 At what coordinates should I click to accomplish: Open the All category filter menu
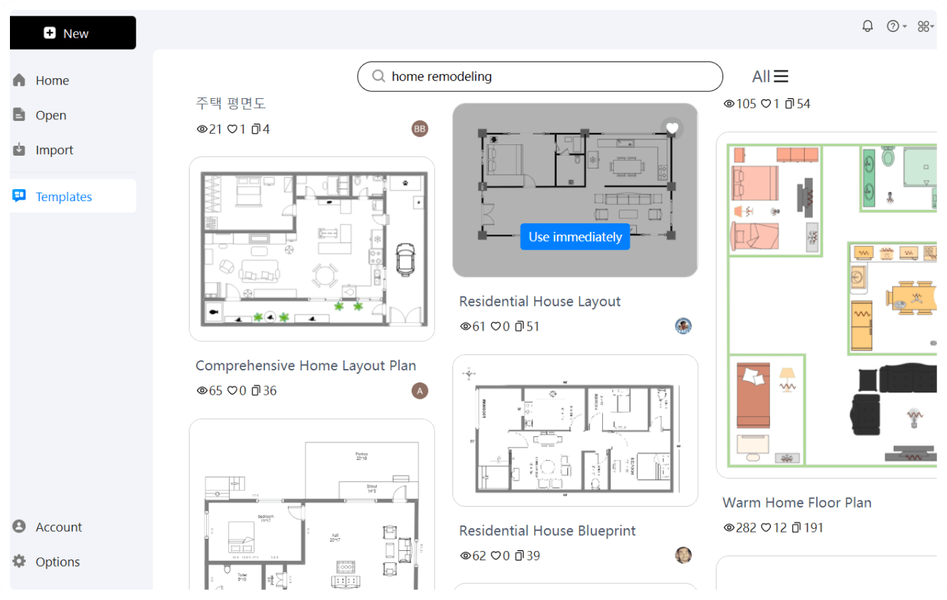770,76
